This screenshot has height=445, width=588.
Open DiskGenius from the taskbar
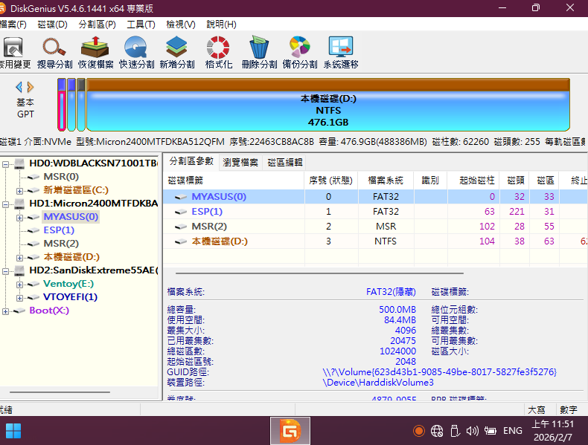290,431
